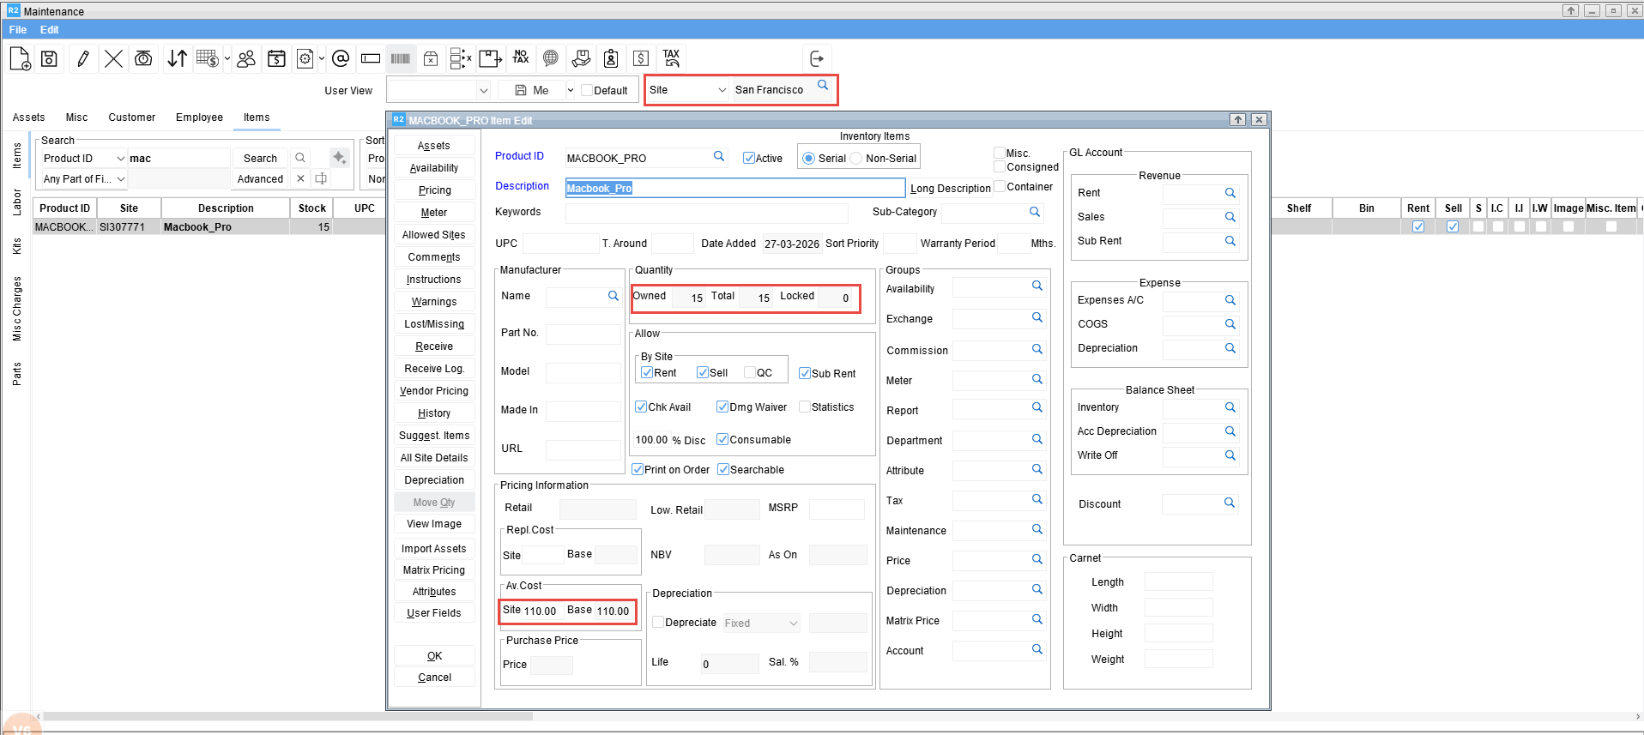Click the No Tax toolbar icon
Image resolution: width=1644 pixels, height=735 pixels.
(x=521, y=58)
